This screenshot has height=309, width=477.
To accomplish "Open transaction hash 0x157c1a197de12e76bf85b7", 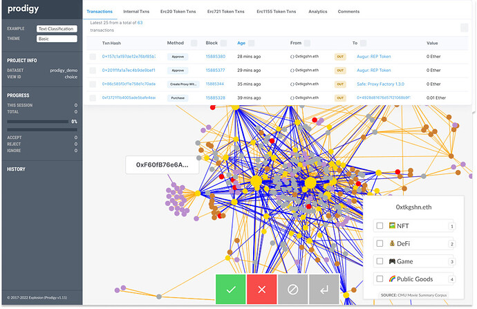I will [x=129, y=57].
